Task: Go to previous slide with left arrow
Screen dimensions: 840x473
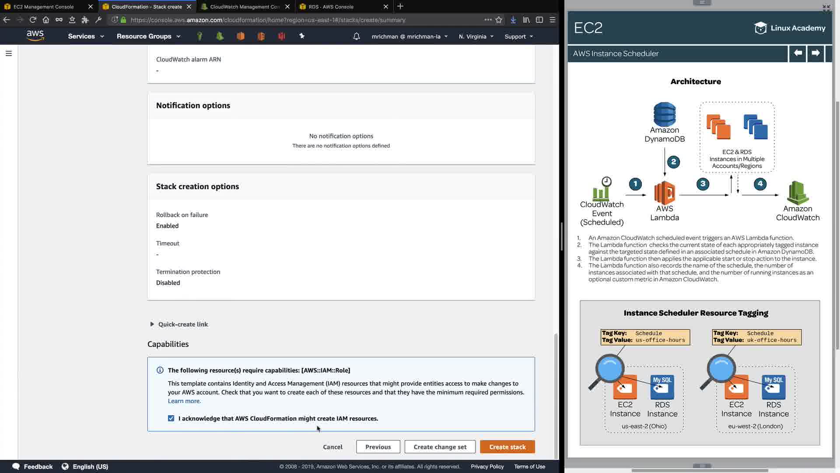Action: pos(798,53)
